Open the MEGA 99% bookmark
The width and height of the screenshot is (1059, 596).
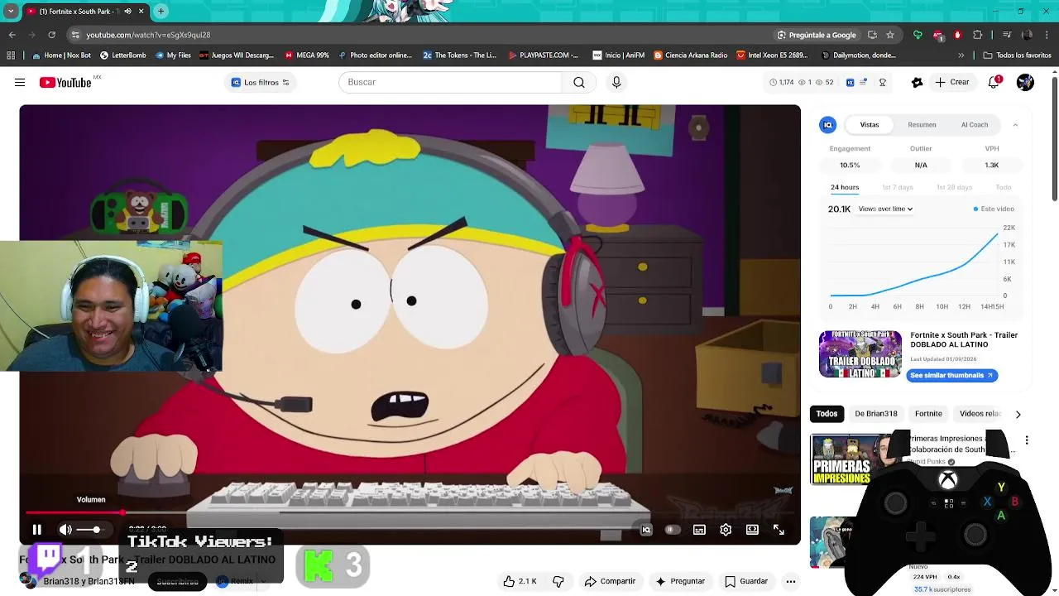pyautogui.click(x=307, y=55)
